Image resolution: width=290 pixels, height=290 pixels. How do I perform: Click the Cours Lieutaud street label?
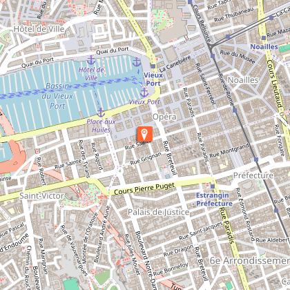pyautogui.click(x=275, y=84)
